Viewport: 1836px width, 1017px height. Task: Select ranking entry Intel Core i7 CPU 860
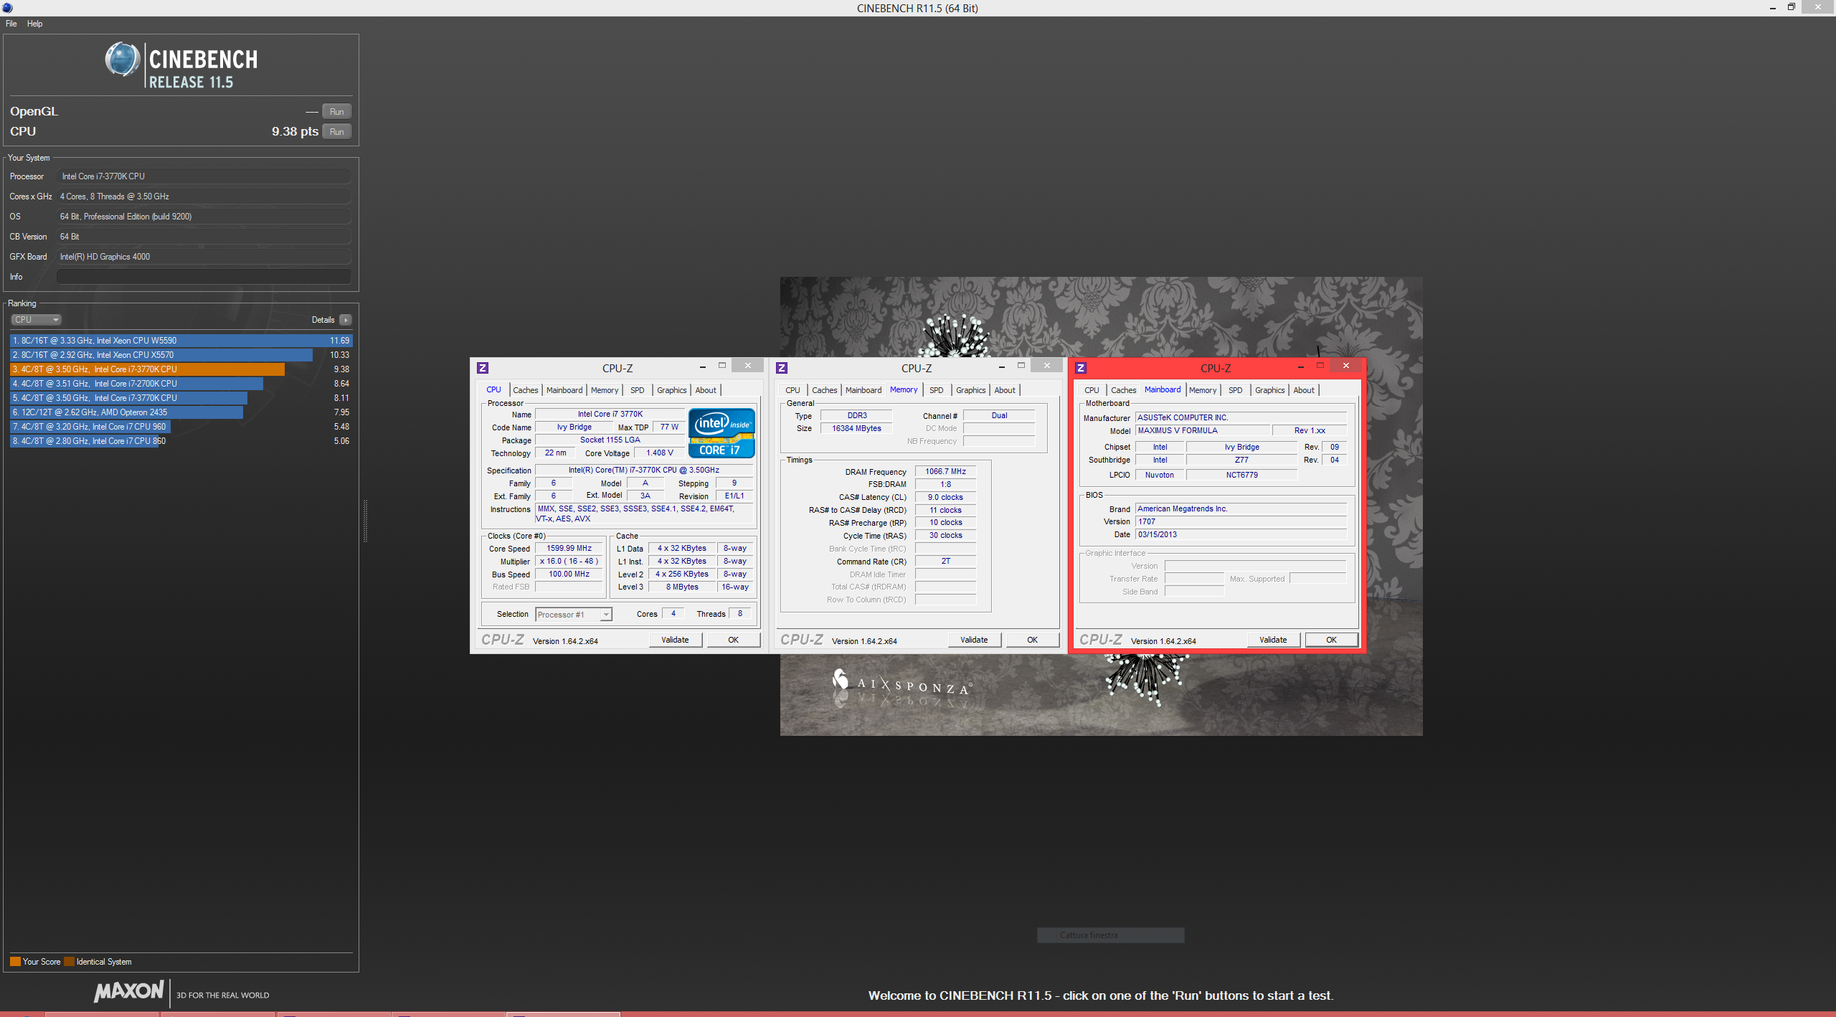point(181,441)
